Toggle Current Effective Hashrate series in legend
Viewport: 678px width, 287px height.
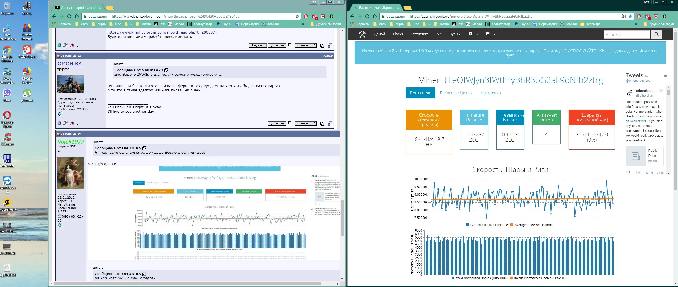[x=487, y=225]
